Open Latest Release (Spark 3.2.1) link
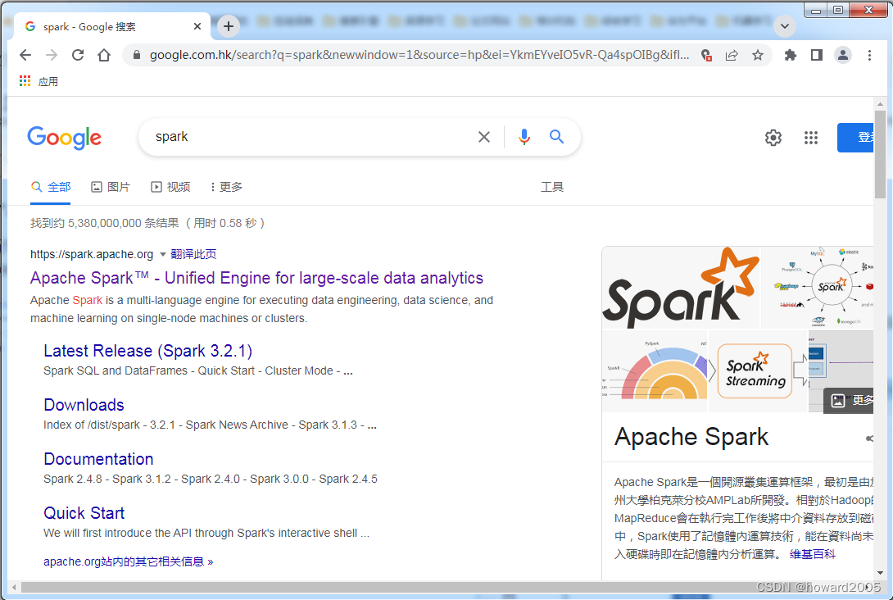Viewport: 893px width, 600px height. [147, 351]
